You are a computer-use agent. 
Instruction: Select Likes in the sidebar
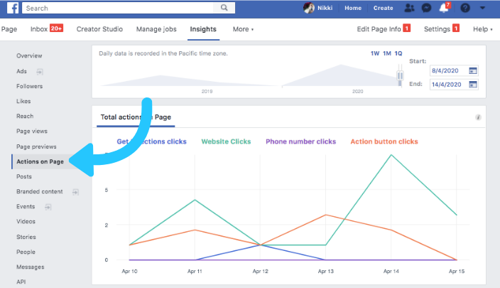23,101
